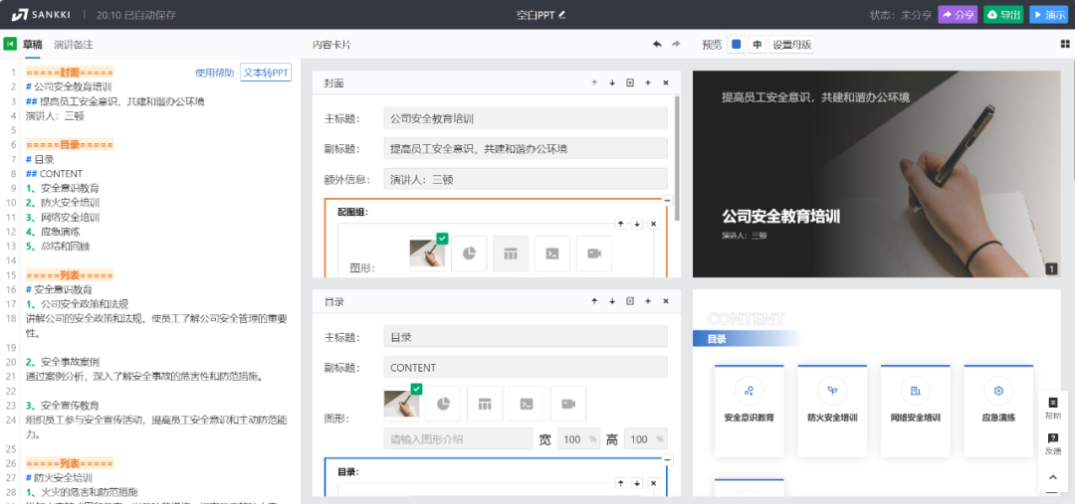Collapse the draft panel with green icon

10,45
